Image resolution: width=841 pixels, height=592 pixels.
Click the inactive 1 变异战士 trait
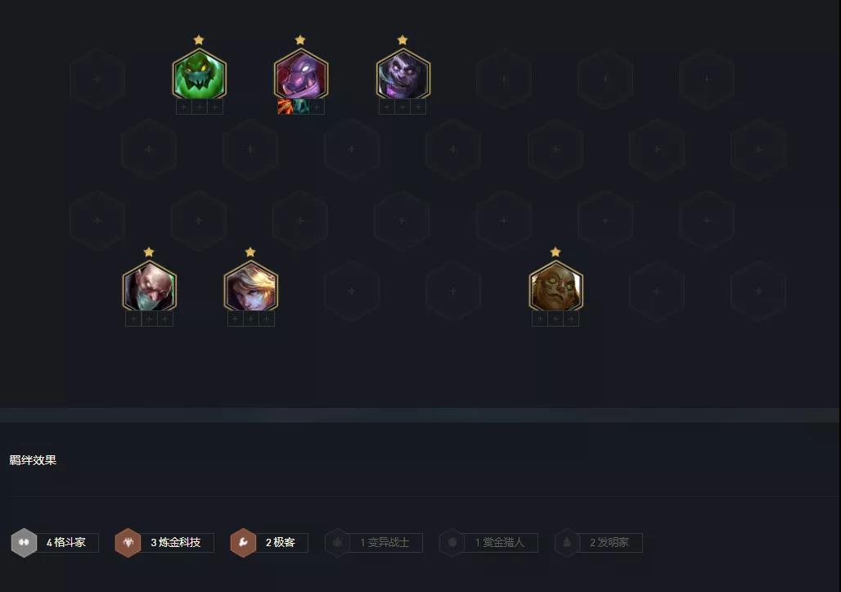pyautogui.click(x=373, y=543)
